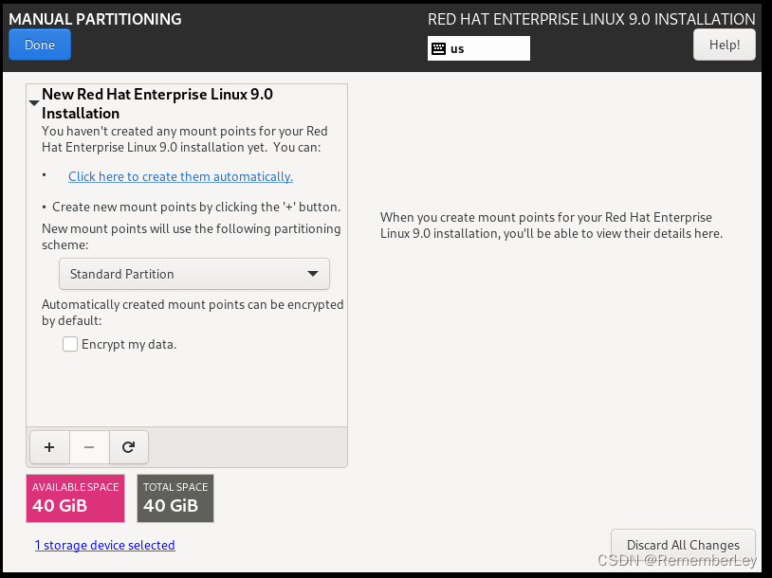Click the minus icon to remove mount point
Viewport: 772px width, 578px height.
89,447
